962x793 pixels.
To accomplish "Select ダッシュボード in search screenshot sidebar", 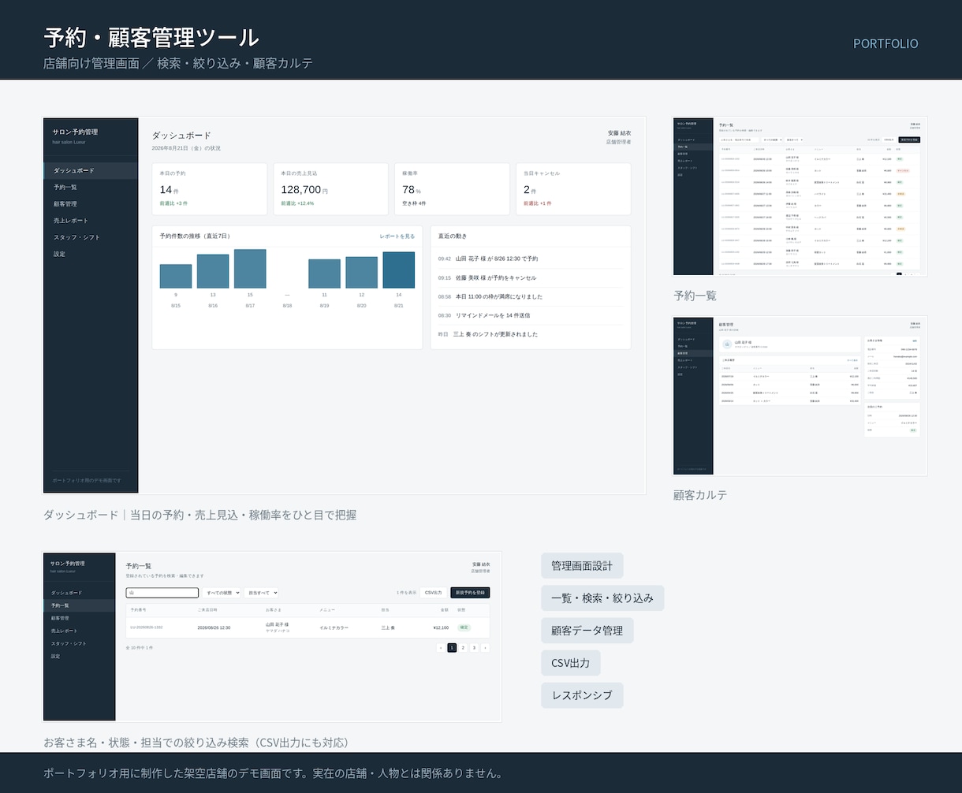I will 80,593.
